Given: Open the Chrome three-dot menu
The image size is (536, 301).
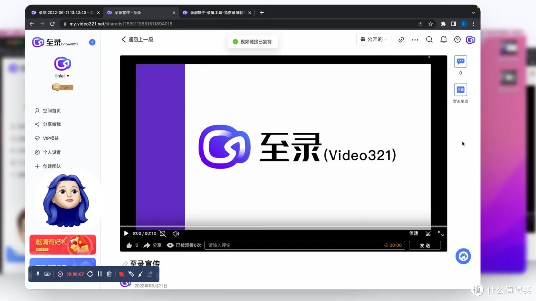Looking at the screenshot, I should (x=474, y=24).
